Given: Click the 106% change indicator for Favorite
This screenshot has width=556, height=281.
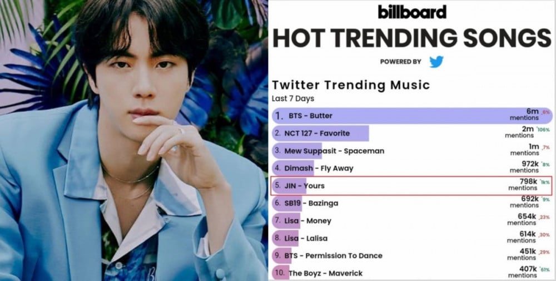Looking at the screenshot, I should click(544, 130).
